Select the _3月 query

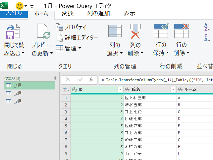[29, 101]
